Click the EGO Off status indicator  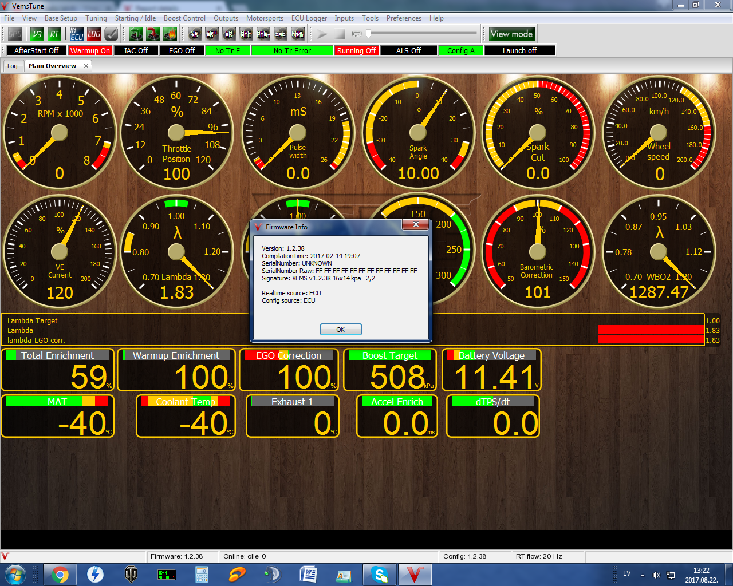182,50
